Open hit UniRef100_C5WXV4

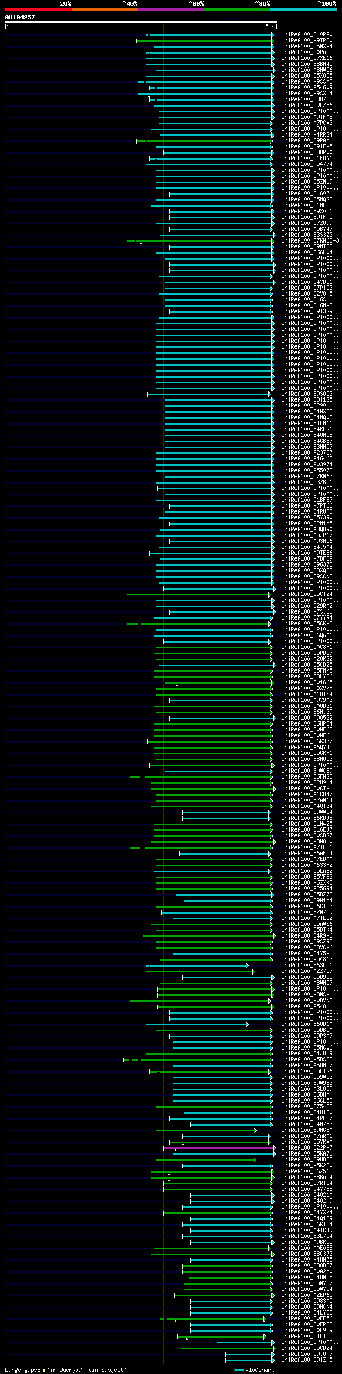pos(307,47)
